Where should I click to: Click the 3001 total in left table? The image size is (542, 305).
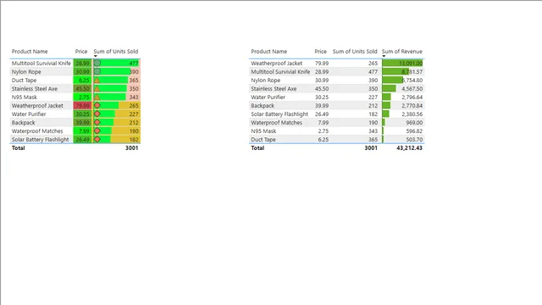(x=132, y=148)
